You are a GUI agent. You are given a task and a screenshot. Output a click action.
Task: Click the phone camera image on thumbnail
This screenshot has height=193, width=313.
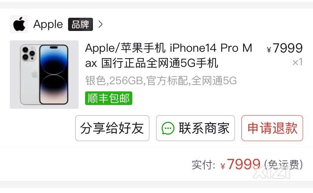(28, 53)
